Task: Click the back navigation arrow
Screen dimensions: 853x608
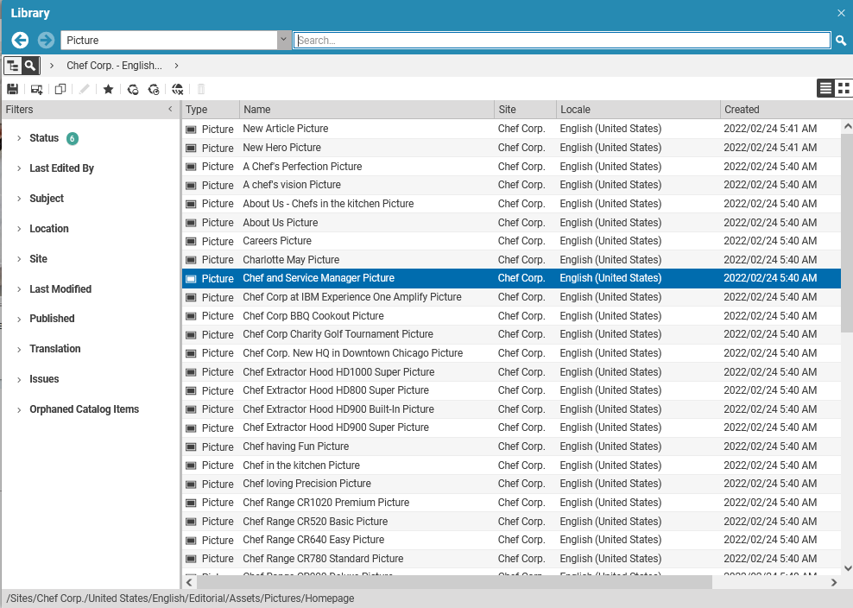Action: tap(19, 40)
